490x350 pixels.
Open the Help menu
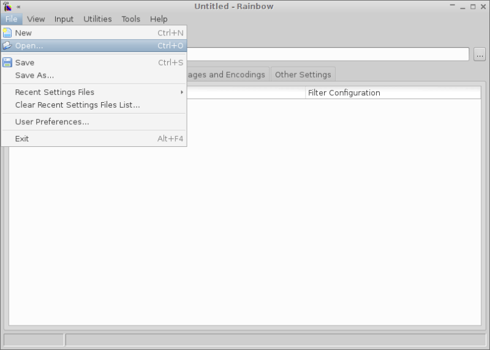pos(159,19)
